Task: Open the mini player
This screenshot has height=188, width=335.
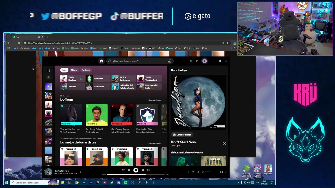Action: [221, 172]
